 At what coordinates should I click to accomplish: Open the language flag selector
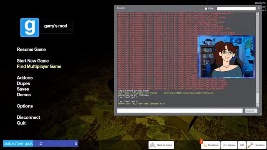pos(242,145)
